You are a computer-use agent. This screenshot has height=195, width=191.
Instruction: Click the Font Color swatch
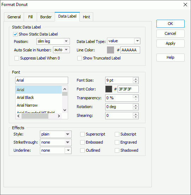click(x=109, y=89)
